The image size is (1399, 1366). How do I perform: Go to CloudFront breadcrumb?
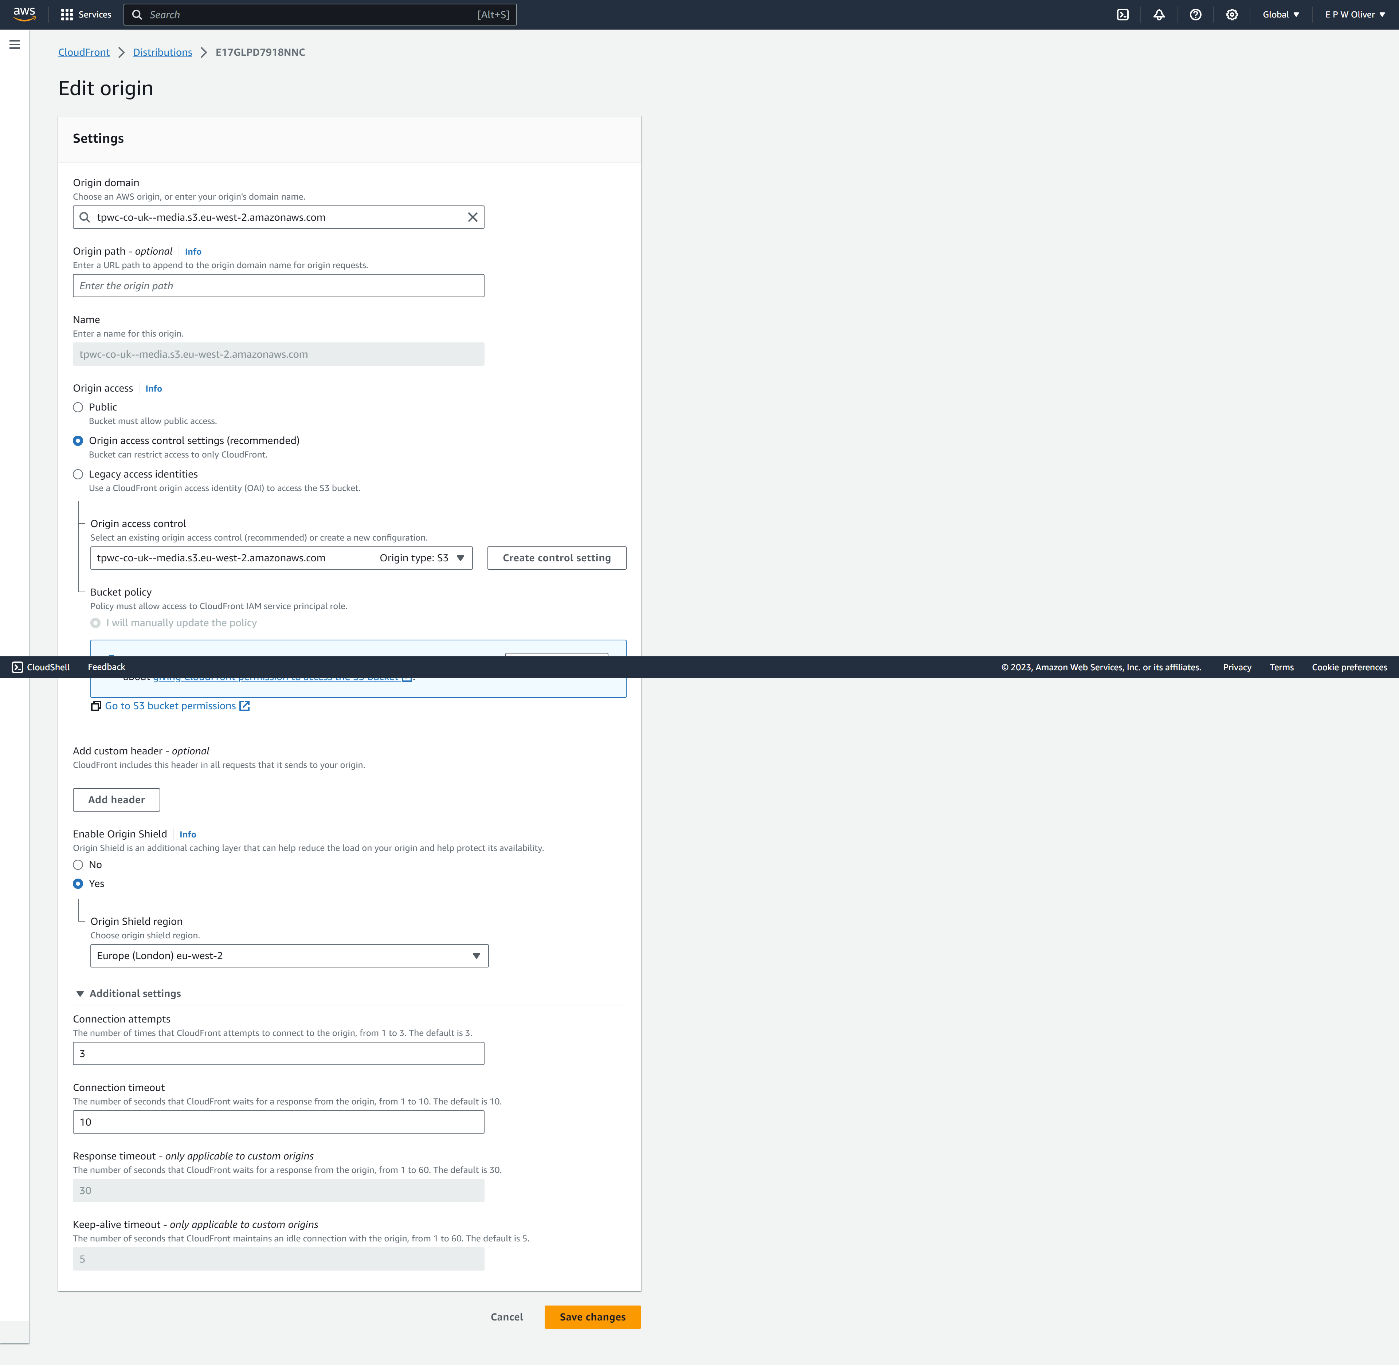(x=84, y=52)
